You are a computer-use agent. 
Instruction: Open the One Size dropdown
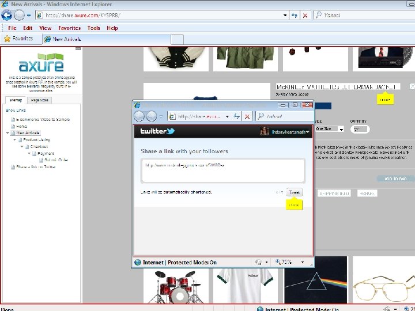[329, 129]
